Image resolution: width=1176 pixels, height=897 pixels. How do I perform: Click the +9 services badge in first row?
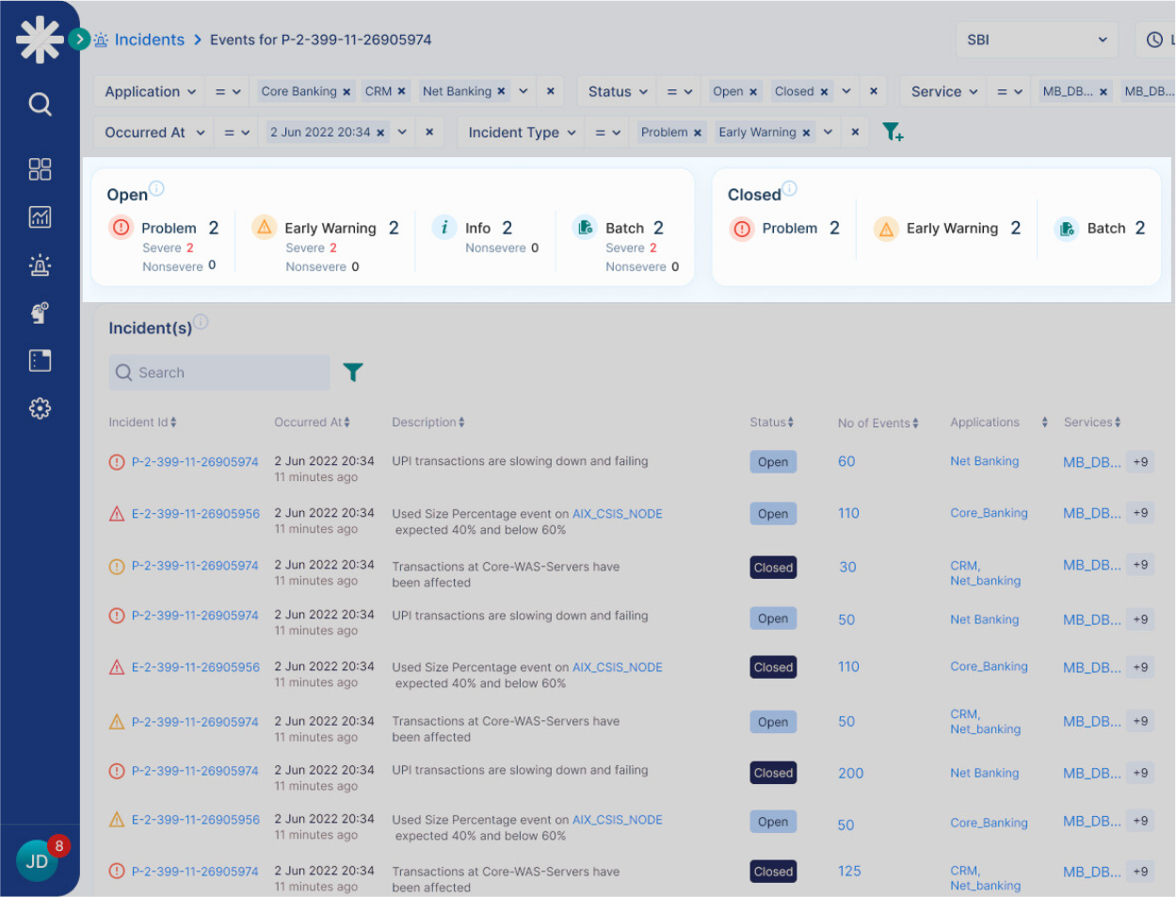pyautogui.click(x=1140, y=462)
